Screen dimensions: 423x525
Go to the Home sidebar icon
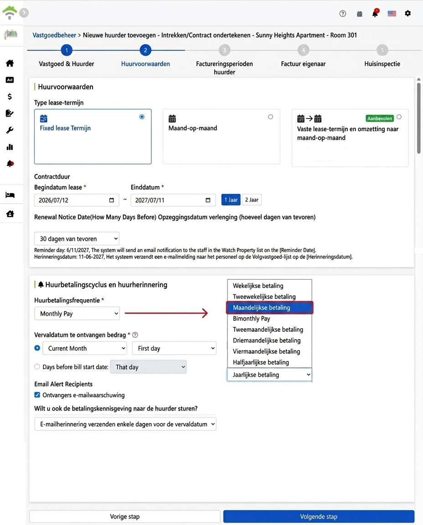click(10, 63)
